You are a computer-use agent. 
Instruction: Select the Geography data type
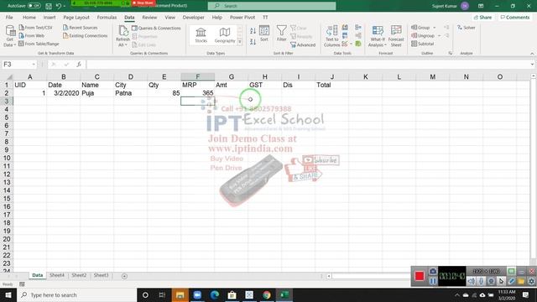pos(225,35)
